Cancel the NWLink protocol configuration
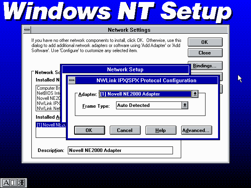 pyautogui.click(x=125, y=130)
